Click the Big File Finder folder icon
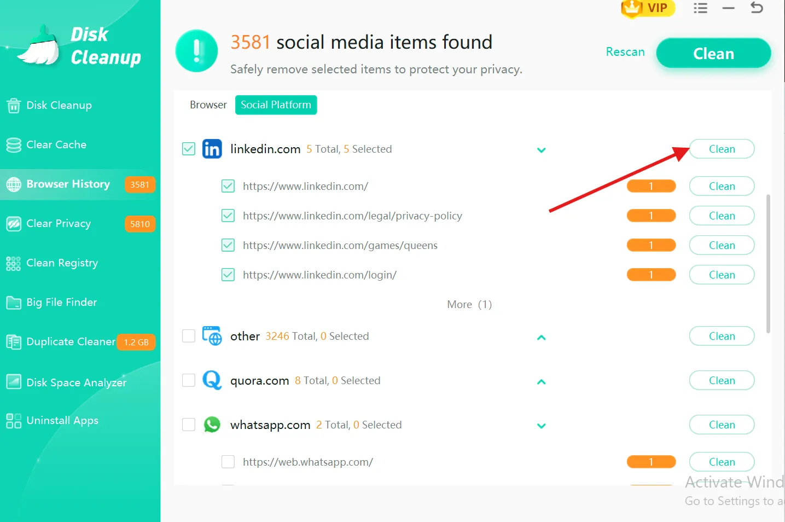 tap(14, 303)
